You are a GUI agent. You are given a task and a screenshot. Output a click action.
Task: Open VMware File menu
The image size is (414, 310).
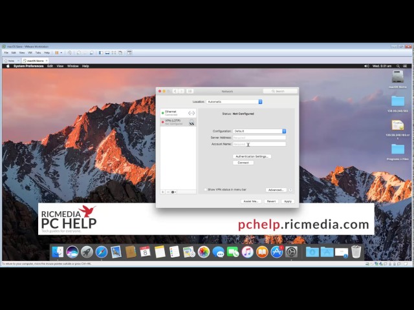pos(6,53)
